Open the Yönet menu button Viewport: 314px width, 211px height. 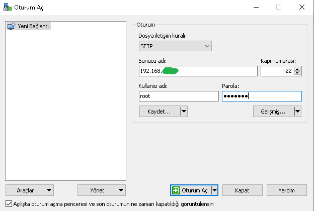tap(102, 190)
